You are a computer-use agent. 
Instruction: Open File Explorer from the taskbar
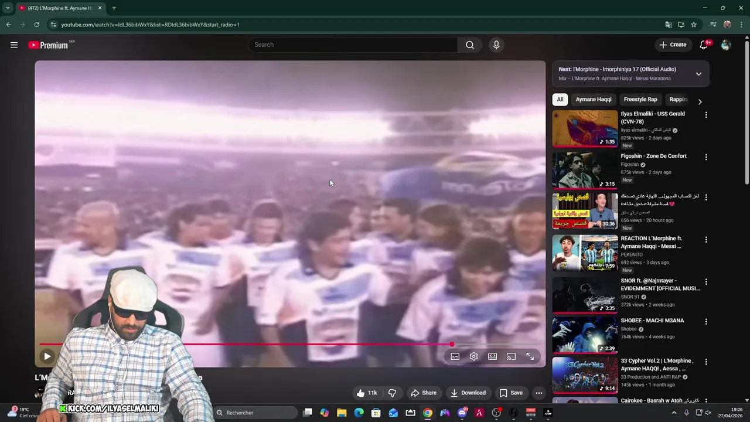pos(342,413)
